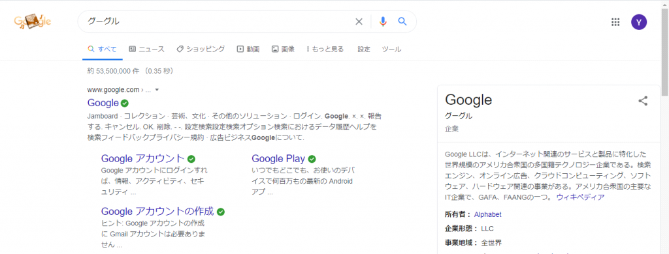Viewport: 669px width, 254px height.
Task: Switch to the ショッピング tab
Action: pyautogui.click(x=201, y=49)
